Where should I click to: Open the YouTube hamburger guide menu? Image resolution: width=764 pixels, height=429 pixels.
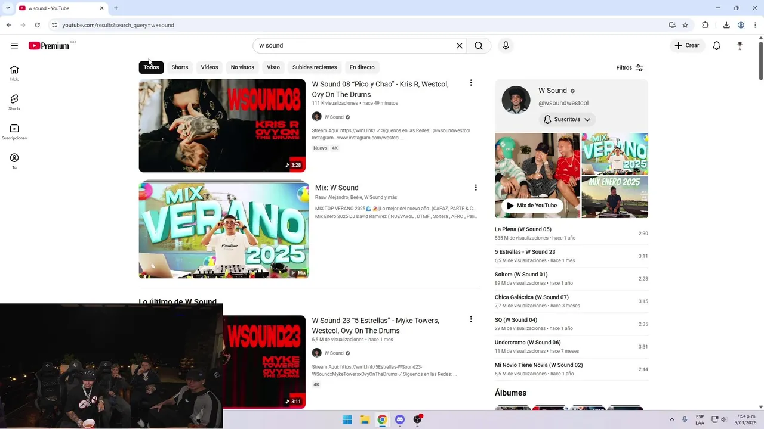(14, 46)
